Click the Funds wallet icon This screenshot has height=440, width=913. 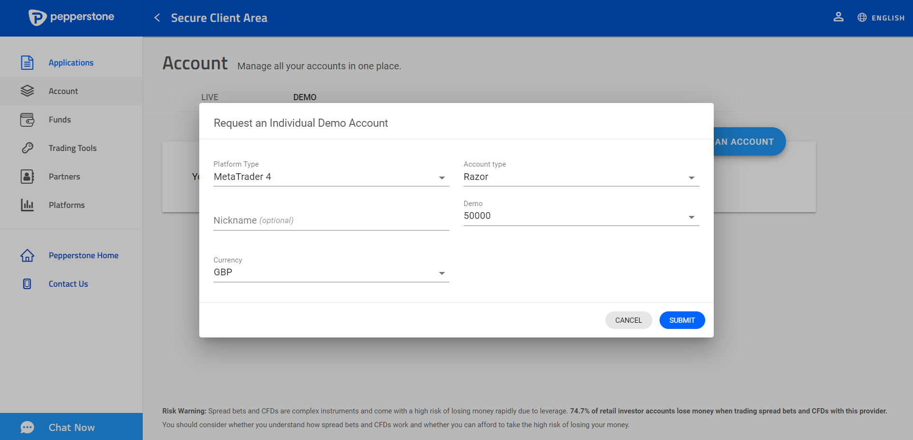27,120
